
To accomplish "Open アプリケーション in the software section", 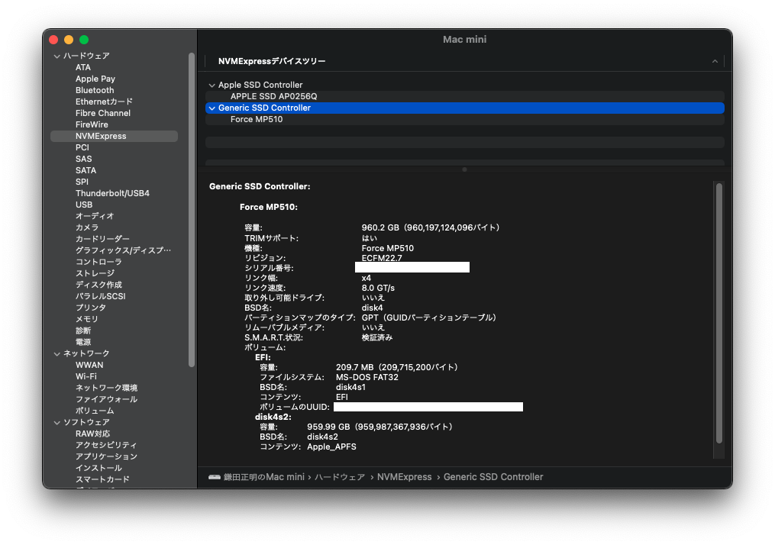I will click(x=106, y=457).
